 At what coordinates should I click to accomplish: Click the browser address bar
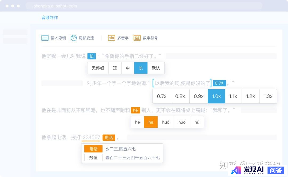pos(144,6)
